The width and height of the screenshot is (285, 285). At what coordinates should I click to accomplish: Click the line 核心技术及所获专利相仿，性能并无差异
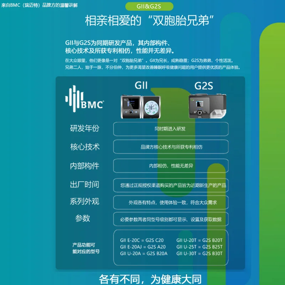click(x=120, y=51)
